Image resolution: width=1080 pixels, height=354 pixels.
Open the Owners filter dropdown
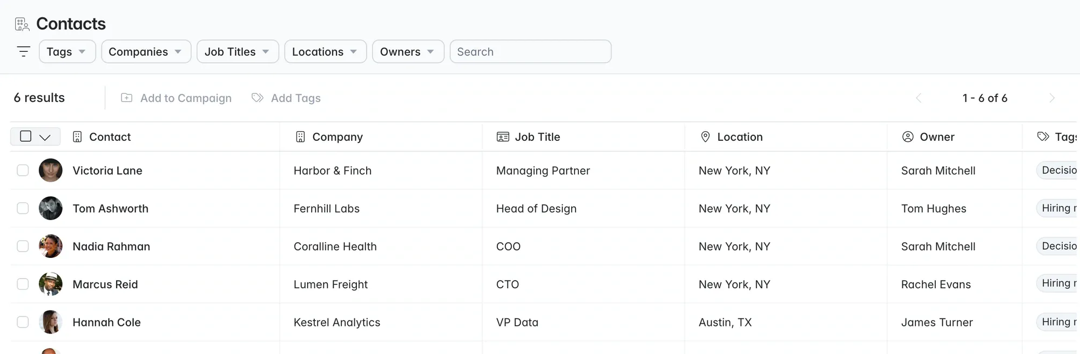click(408, 52)
